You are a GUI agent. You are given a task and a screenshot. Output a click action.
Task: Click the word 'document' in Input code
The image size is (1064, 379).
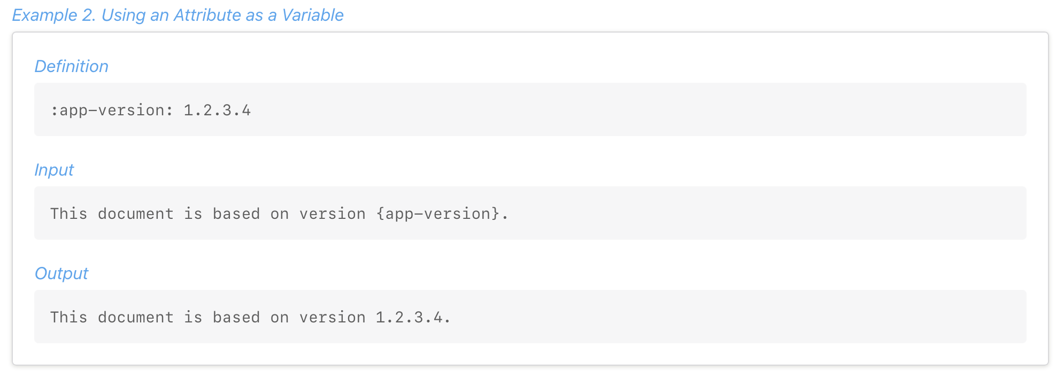[x=136, y=214]
